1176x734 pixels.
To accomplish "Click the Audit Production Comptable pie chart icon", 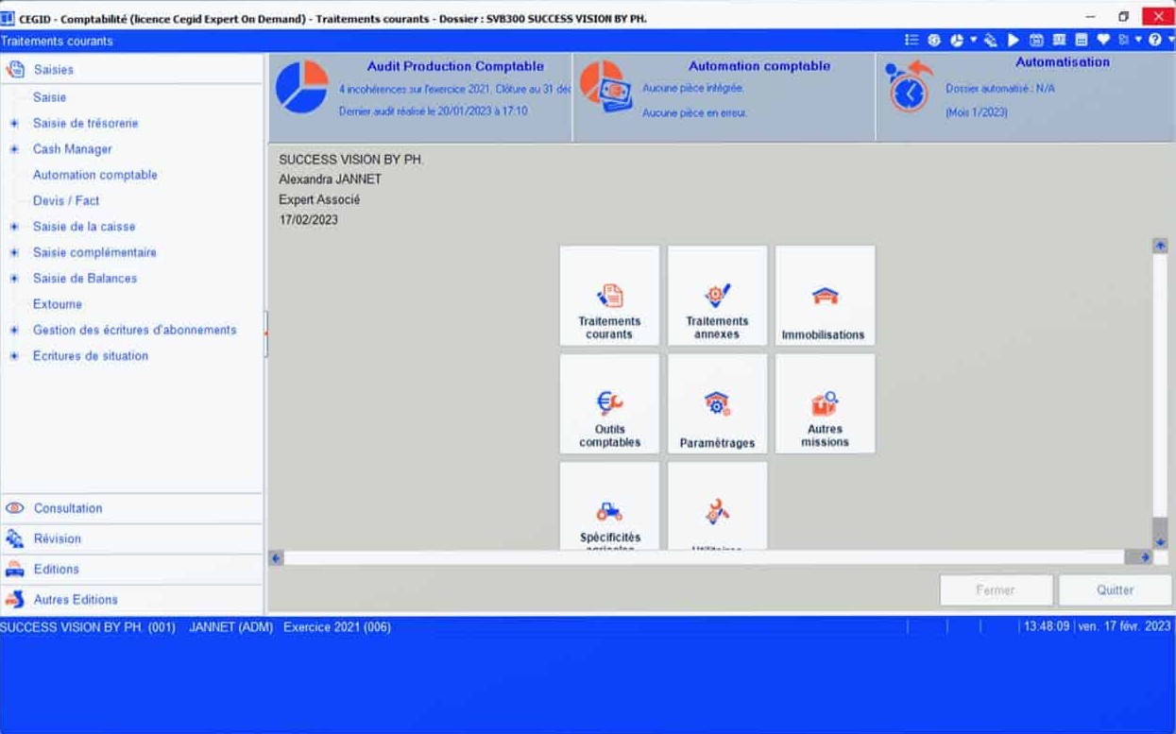I will (x=302, y=87).
